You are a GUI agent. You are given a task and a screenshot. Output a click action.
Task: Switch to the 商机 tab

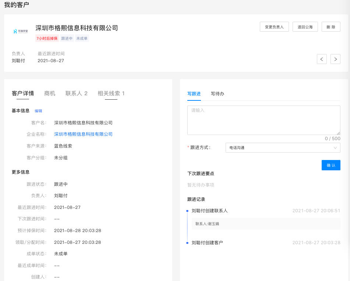[50, 93]
